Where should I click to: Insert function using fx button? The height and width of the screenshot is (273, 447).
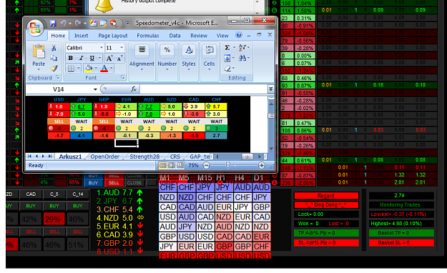134,89
